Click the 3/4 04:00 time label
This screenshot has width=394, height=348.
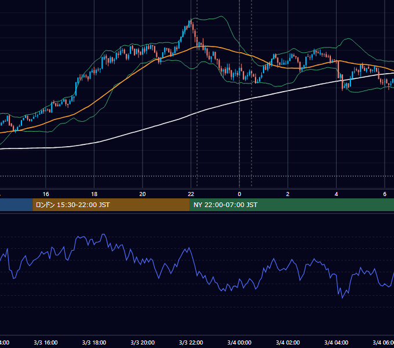(x=336, y=342)
